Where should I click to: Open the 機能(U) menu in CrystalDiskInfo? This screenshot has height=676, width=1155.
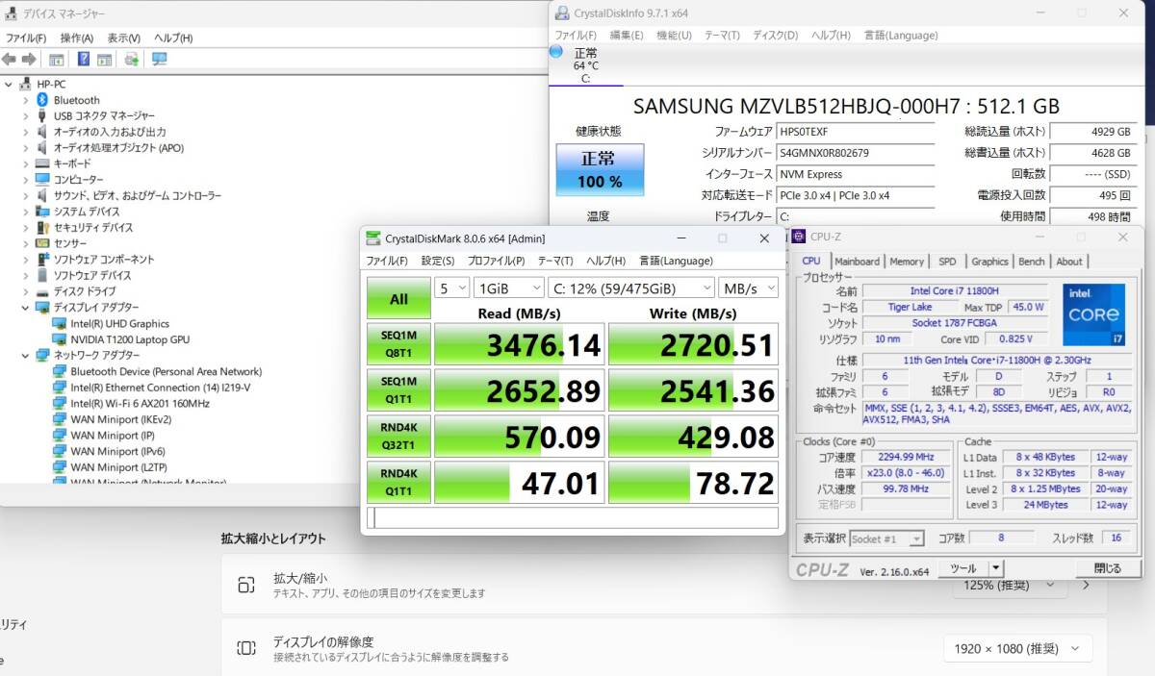click(x=674, y=36)
